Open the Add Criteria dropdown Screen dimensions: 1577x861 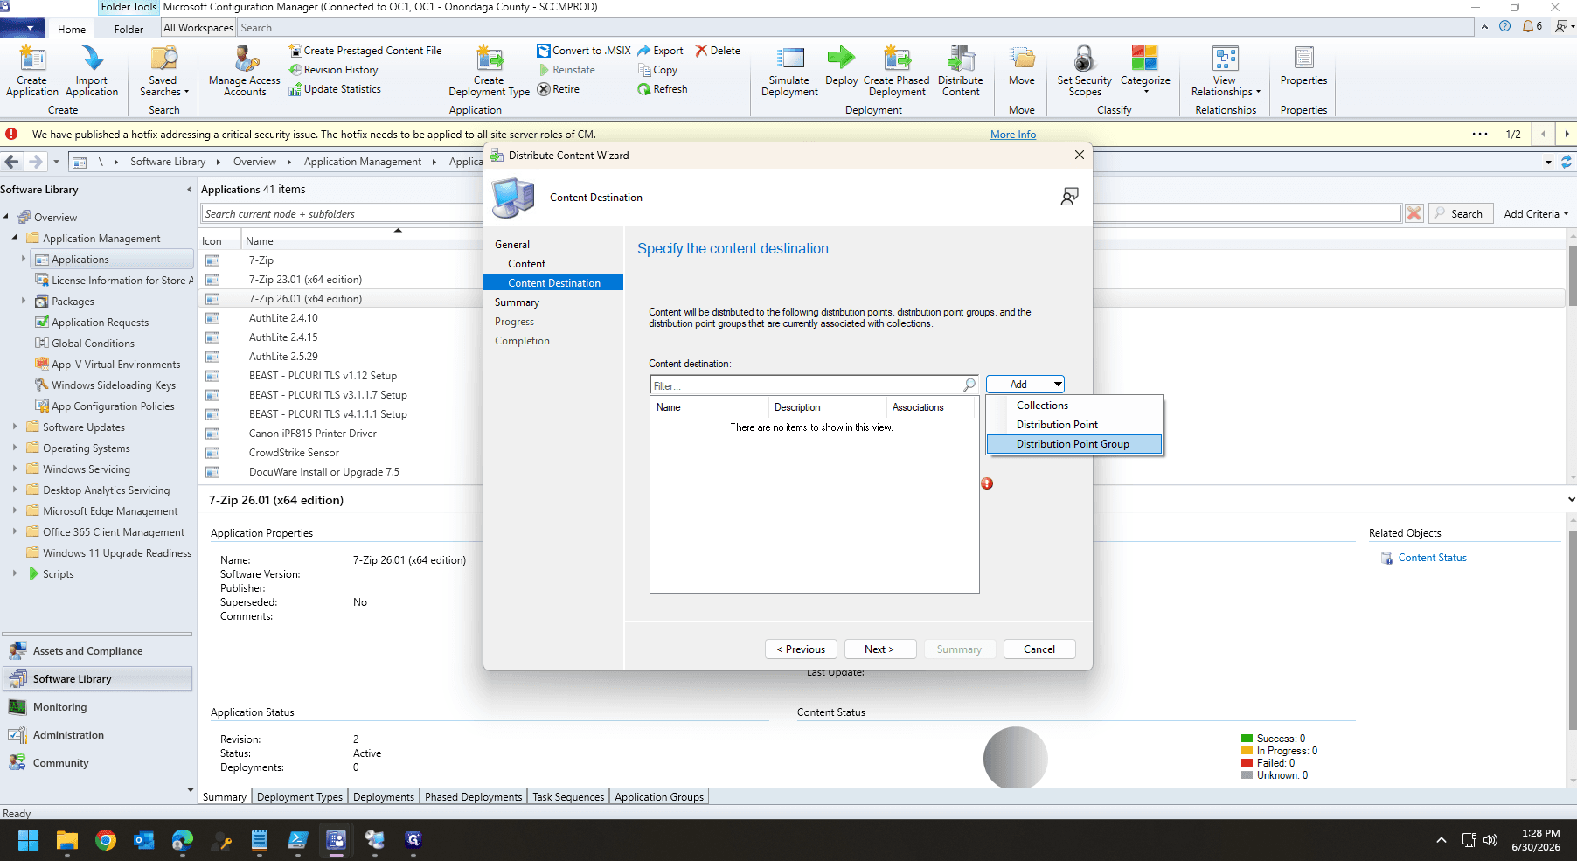coord(1536,213)
